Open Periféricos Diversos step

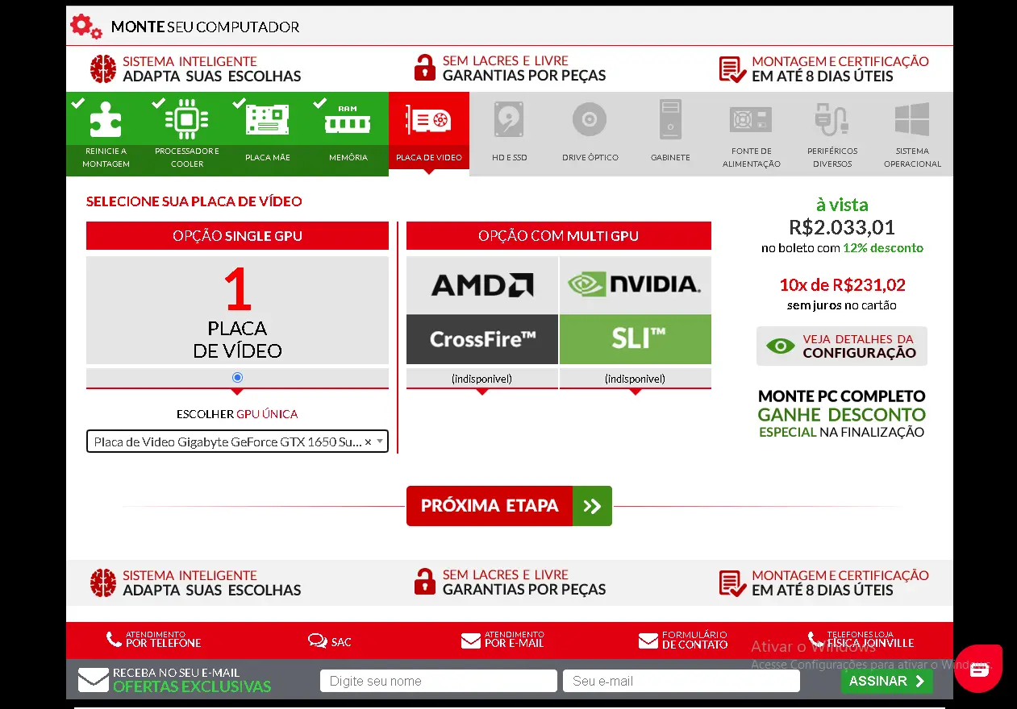coord(832,134)
